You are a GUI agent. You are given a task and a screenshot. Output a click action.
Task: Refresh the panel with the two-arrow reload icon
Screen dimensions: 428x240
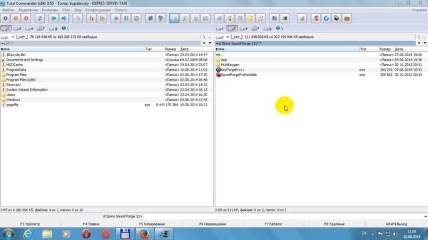point(40,18)
